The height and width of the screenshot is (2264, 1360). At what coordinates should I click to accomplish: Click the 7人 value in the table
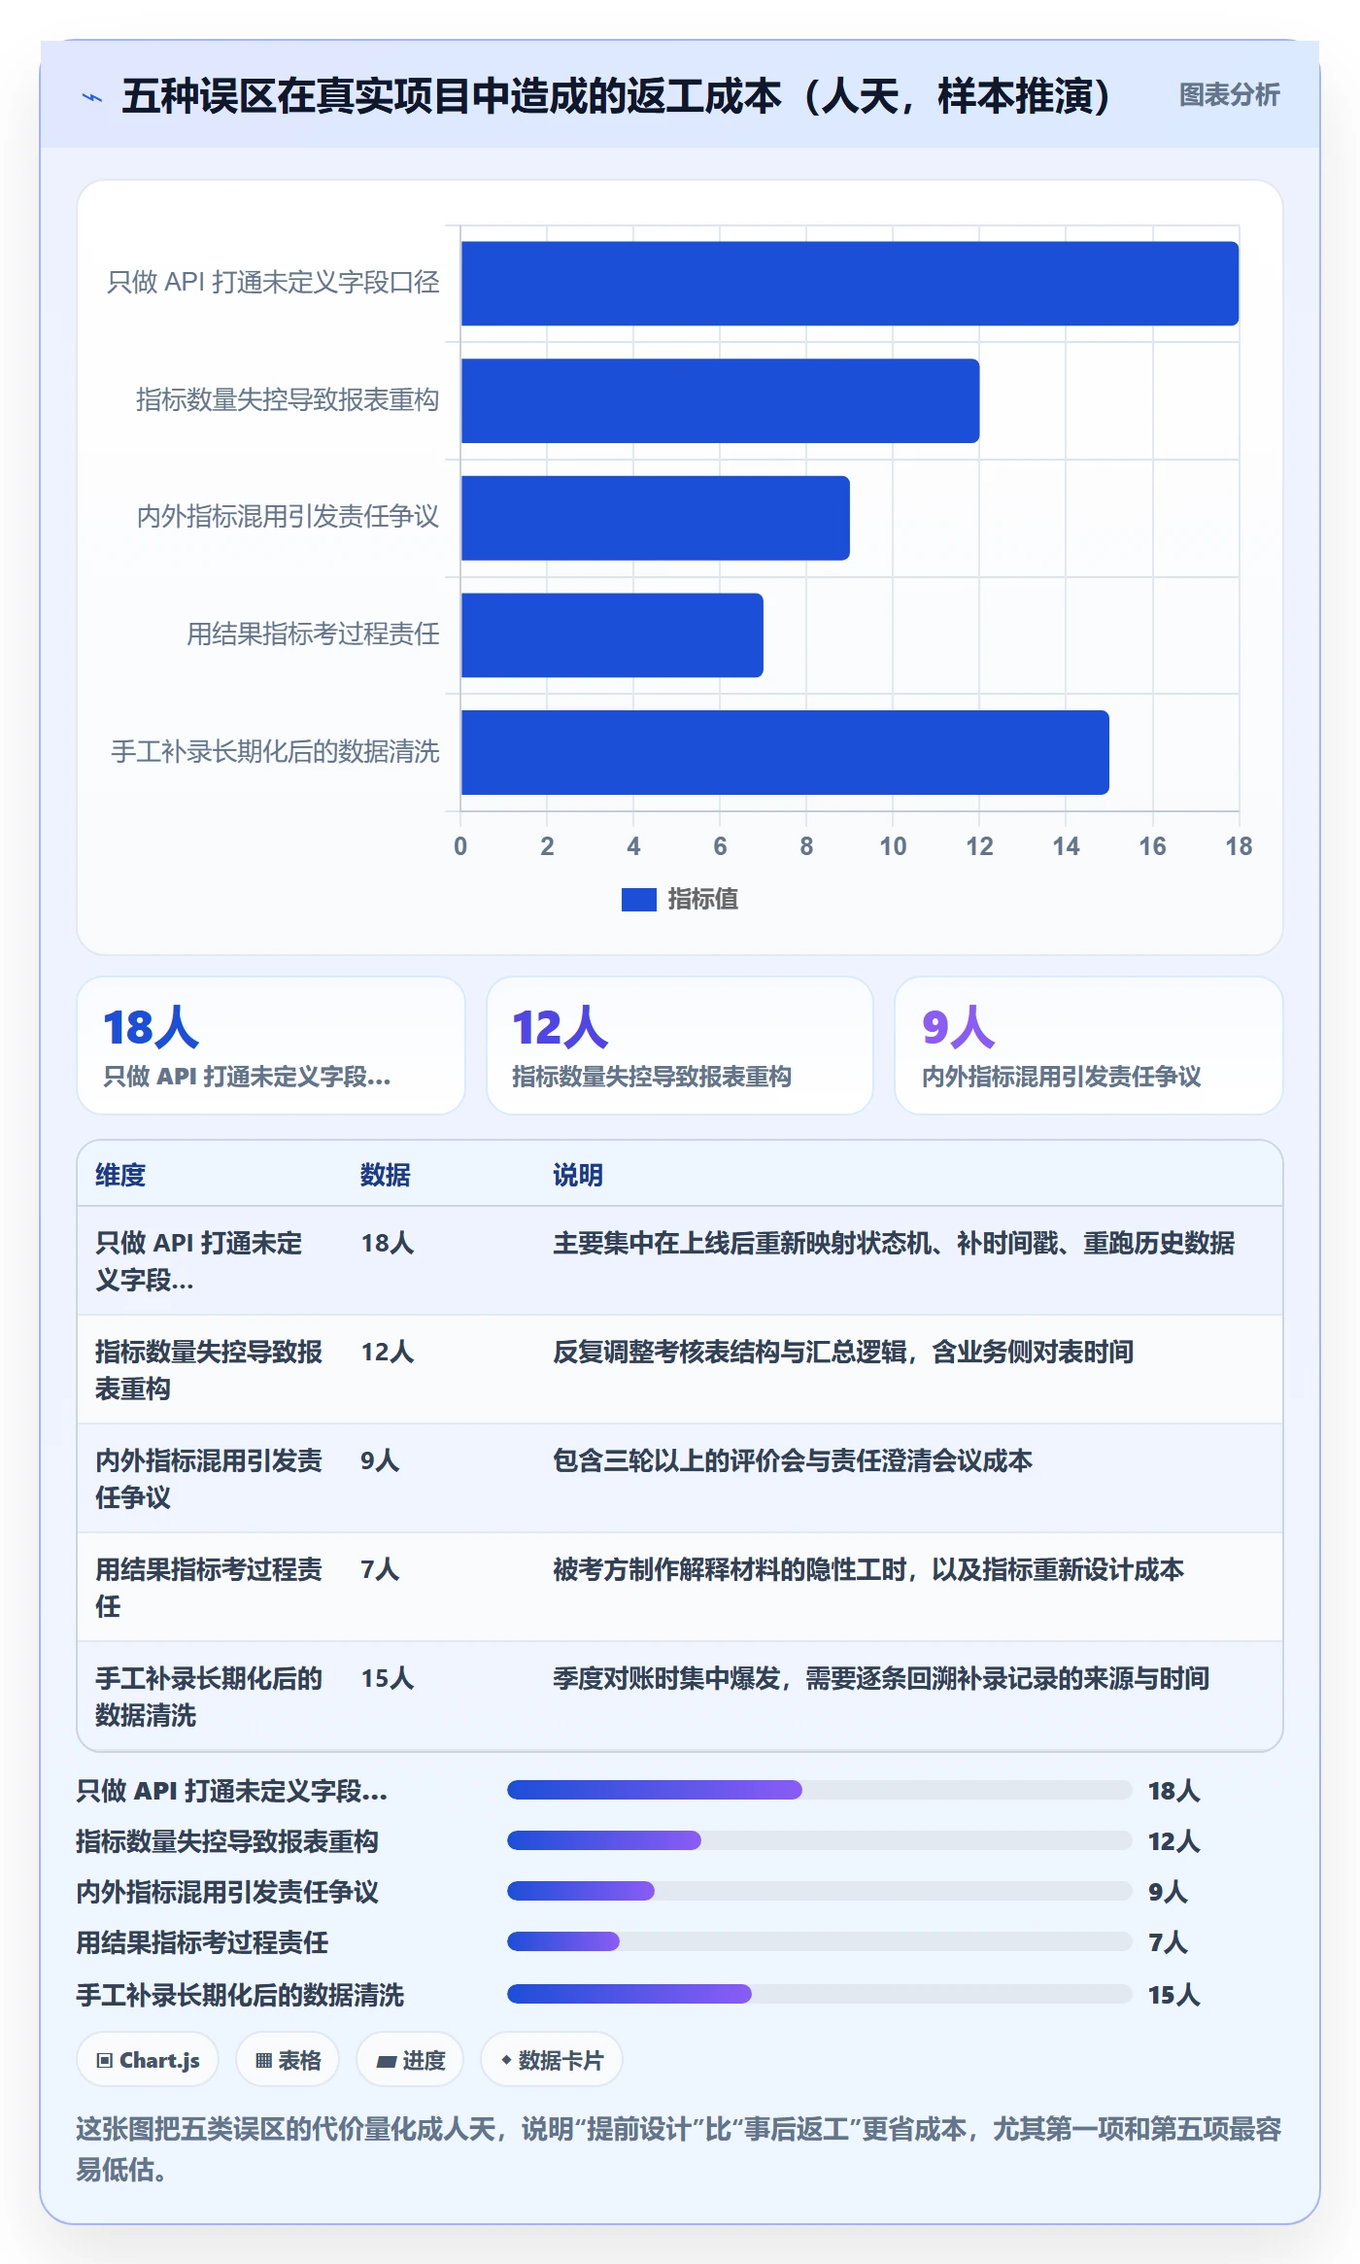point(380,1569)
